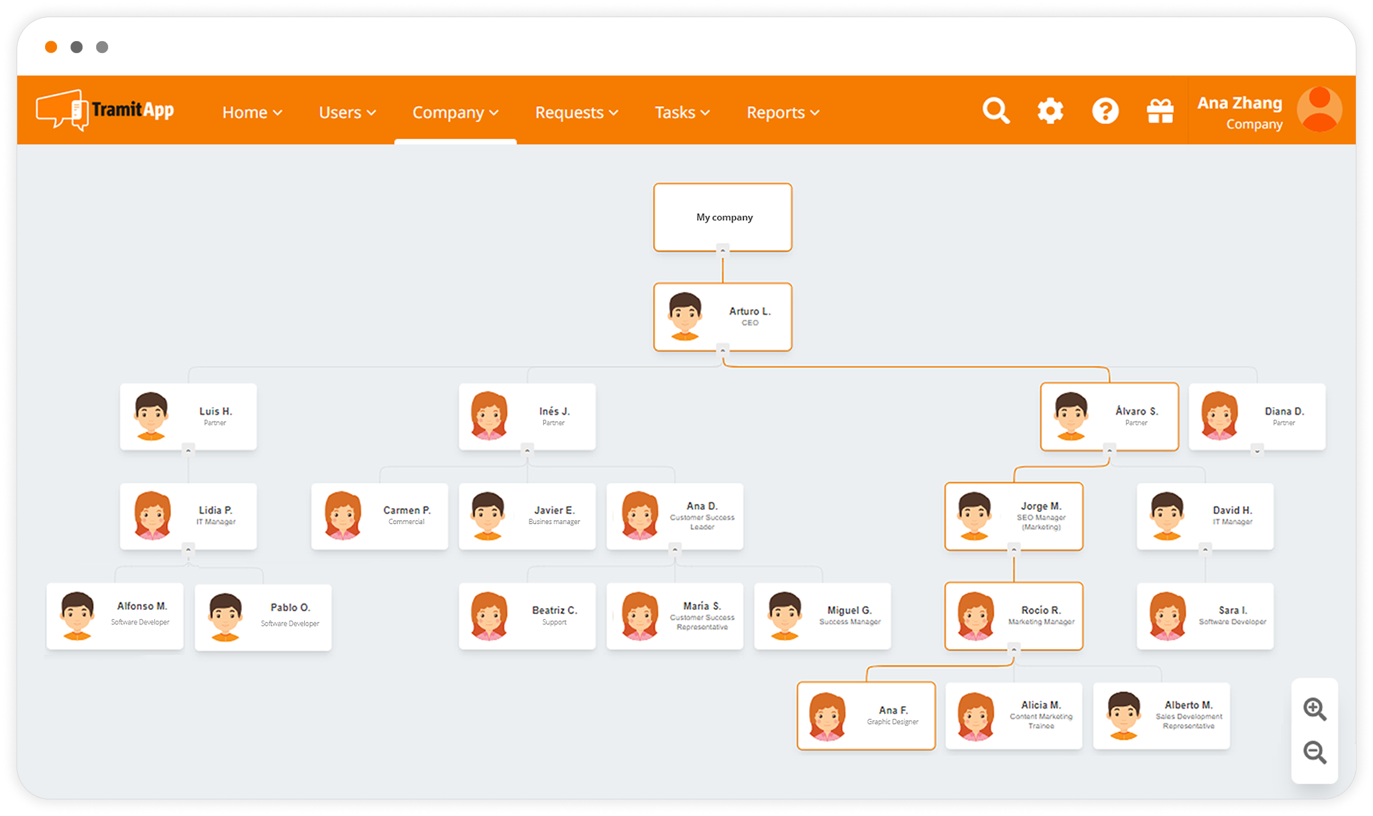Open the Company dropdown menu

tap(455, 113)
